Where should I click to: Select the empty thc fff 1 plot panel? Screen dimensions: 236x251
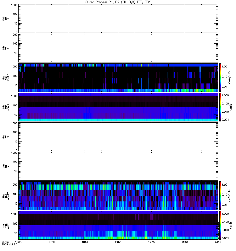click(x=118, y=137)
